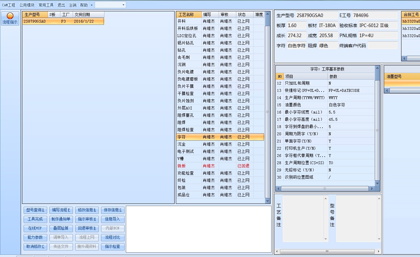
Task: Expand the small arrow beside 帮助
Action: [x=92, y=5]
